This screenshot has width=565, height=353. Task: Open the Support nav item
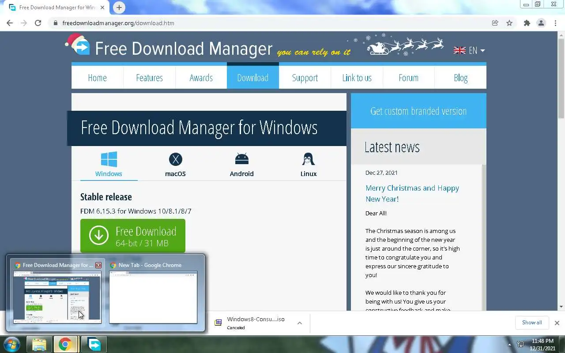(x=305, y=78)
